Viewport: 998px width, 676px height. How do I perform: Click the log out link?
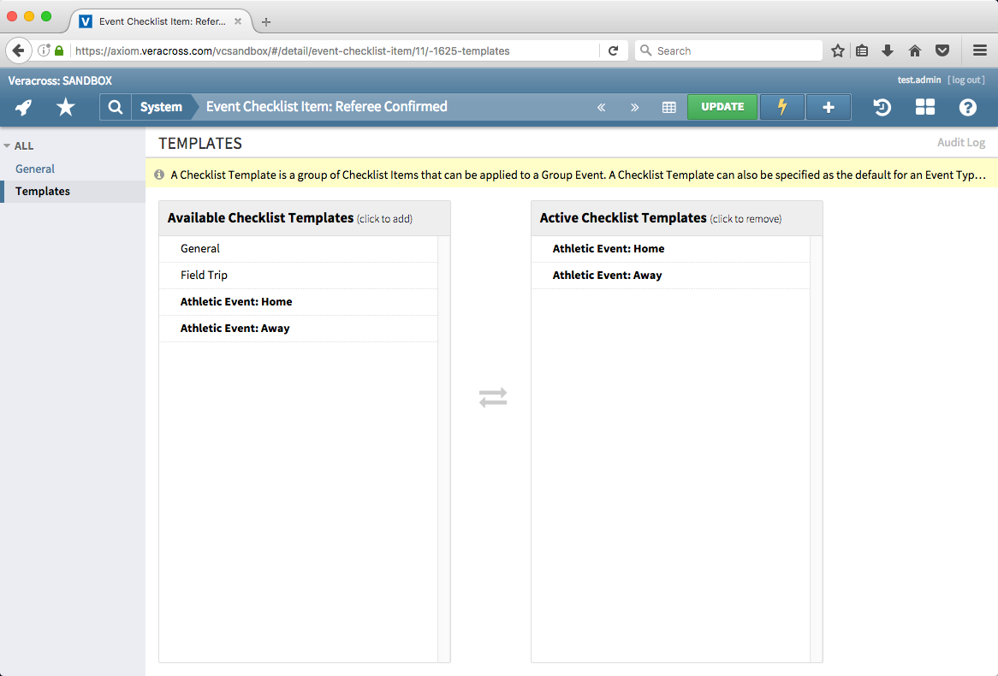(x=966, y=80)
